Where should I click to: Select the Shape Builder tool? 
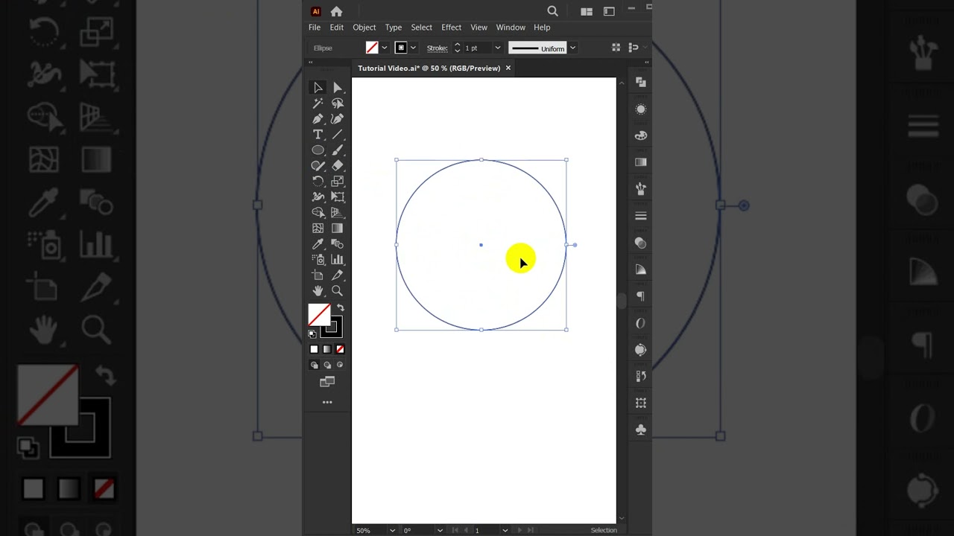point(318,213)
